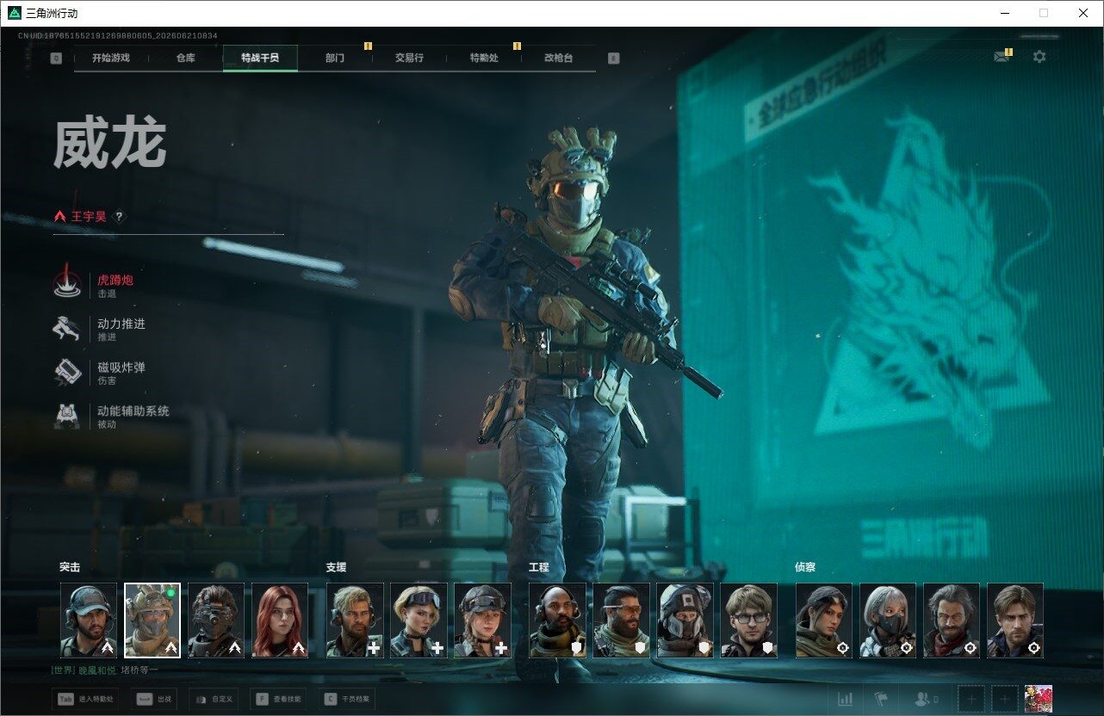Choose the dark-haired female 侦察 operator
1104x716 pixels.
824,620
